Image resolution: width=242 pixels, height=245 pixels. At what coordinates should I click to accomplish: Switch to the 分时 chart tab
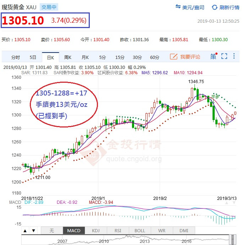coord(16,57)
